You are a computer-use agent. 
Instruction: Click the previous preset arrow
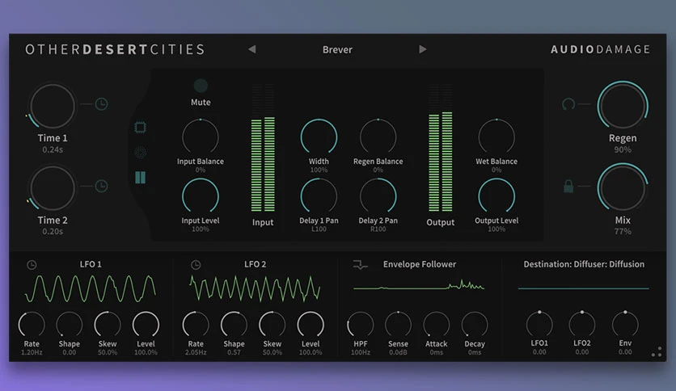[252, 49]
